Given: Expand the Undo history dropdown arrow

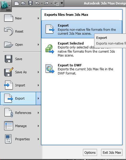Looking at the screenshot, I should tap(42, 3).
